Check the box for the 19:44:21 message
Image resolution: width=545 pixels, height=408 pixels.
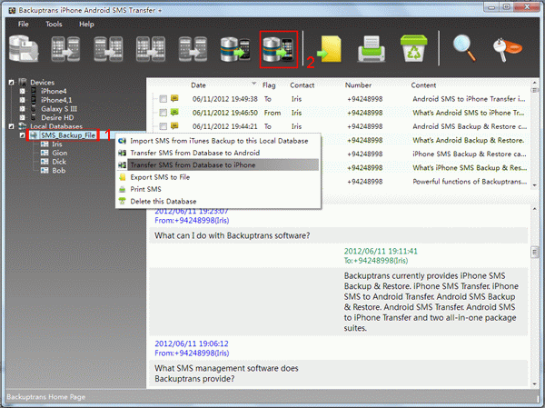[163, 126]
